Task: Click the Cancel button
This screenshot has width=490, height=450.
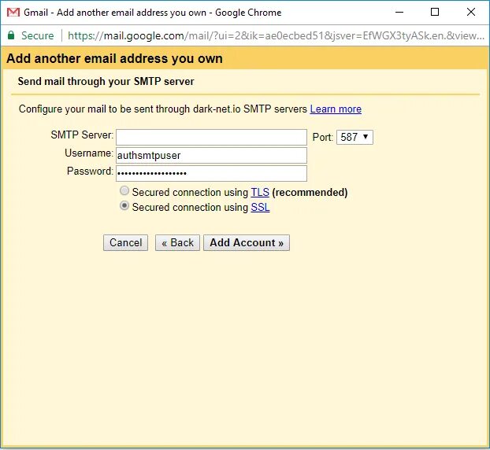Action: (x=125, y=243)
